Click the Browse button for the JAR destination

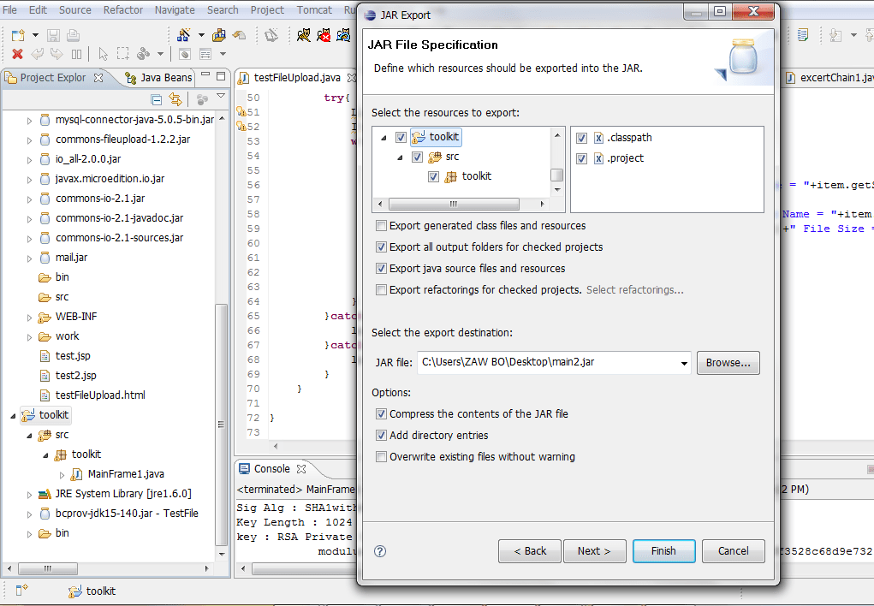[728, 362]
